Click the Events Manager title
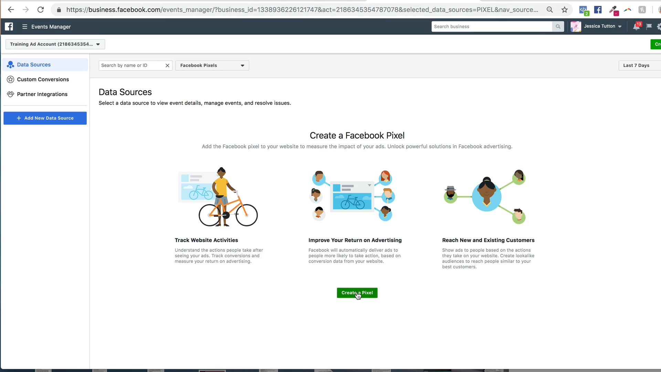Image resolution: width=661 pixels, height=372 pixels. [x=51, y=27]
